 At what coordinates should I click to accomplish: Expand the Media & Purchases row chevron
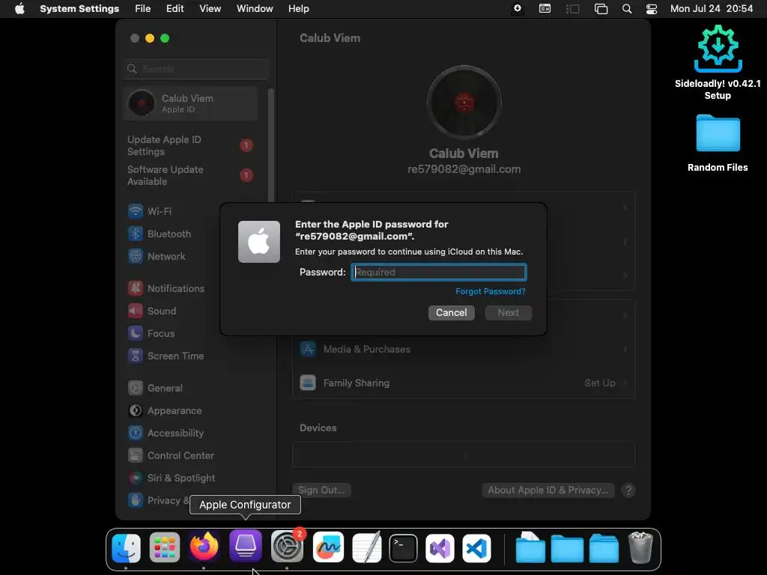tap(625, 349)
